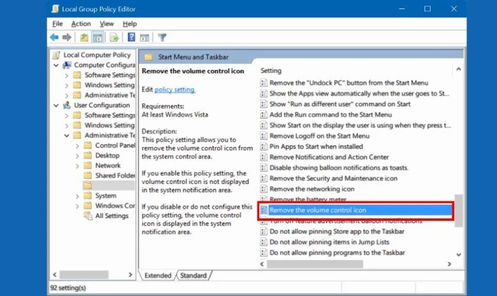Click the Forward arrow toolbar icon
497x296 pixels.
[x=66, y=37]
